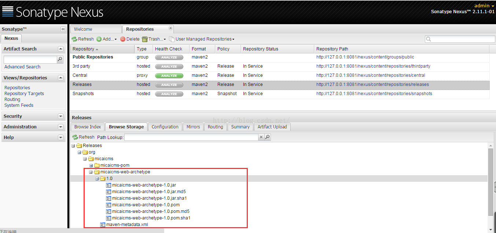Switch to the Welcome tab

[x=96, y=29]
